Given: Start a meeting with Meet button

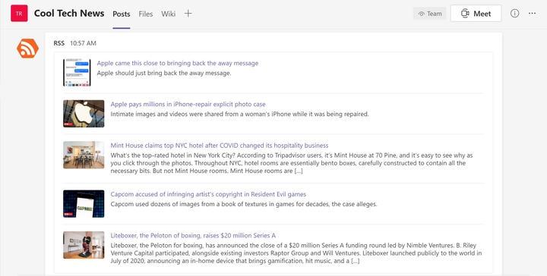Looking at the screenshot, I should click(476, 14).
